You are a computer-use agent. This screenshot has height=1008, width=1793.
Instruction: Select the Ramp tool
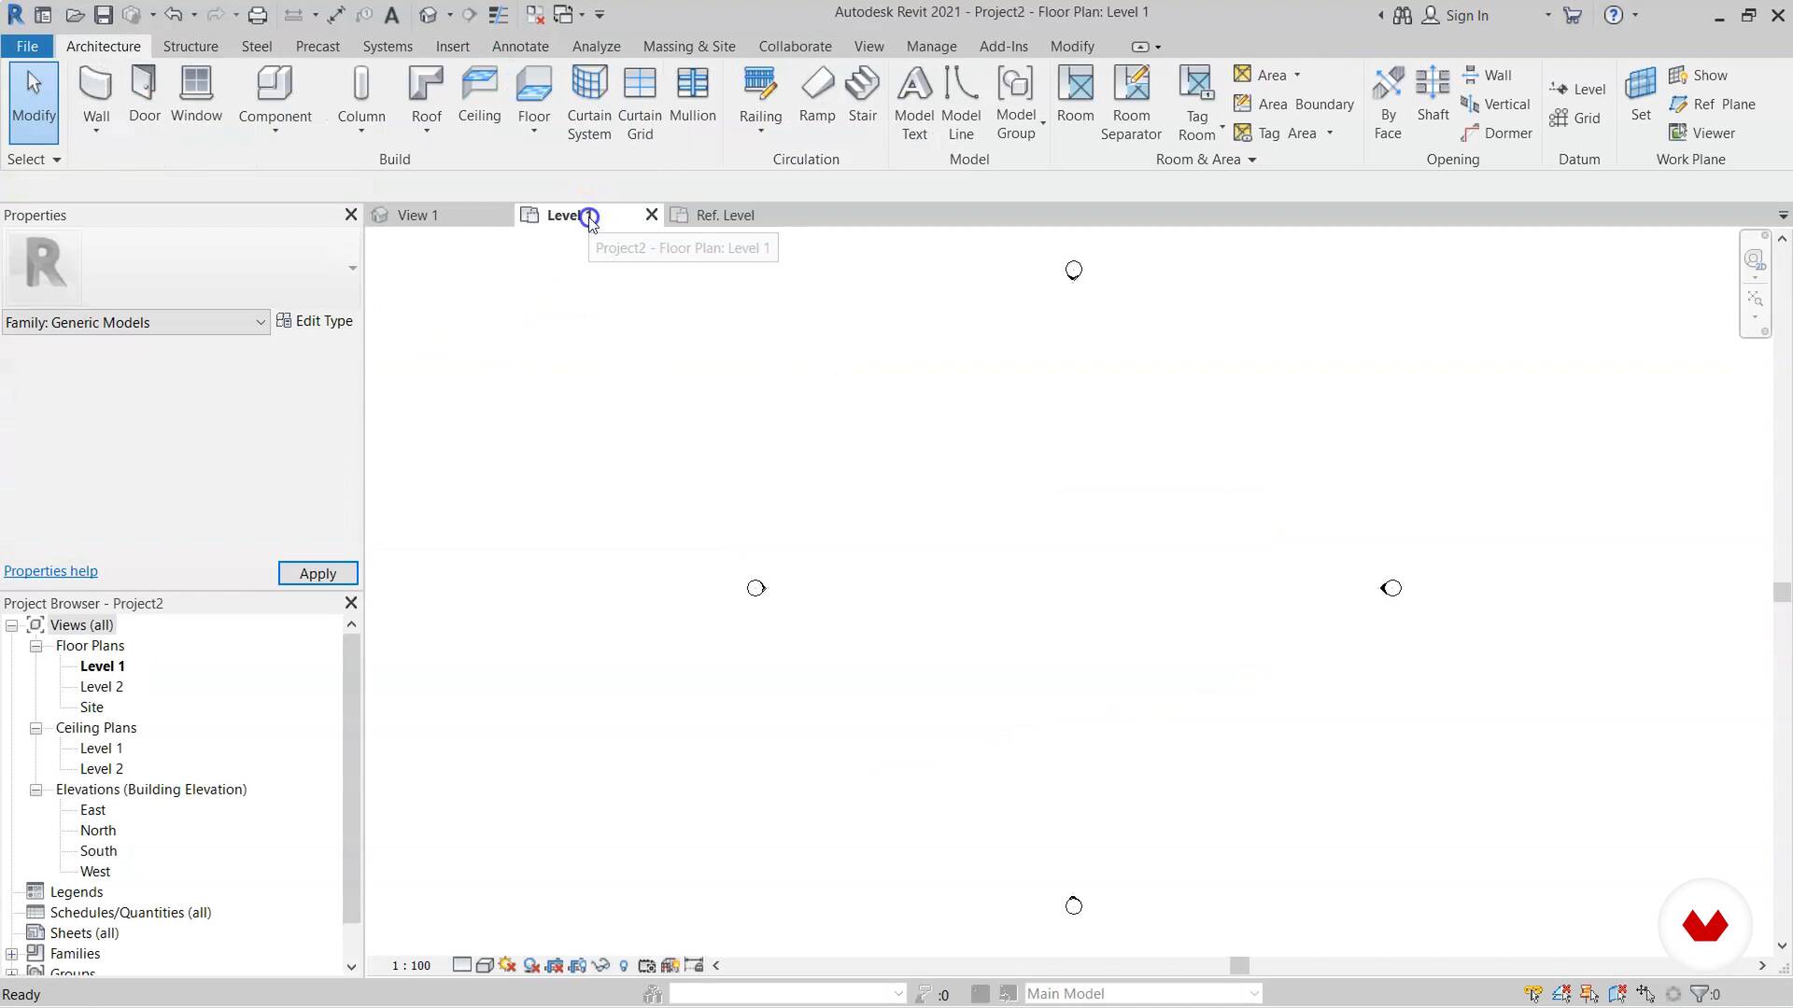point(817,96)
